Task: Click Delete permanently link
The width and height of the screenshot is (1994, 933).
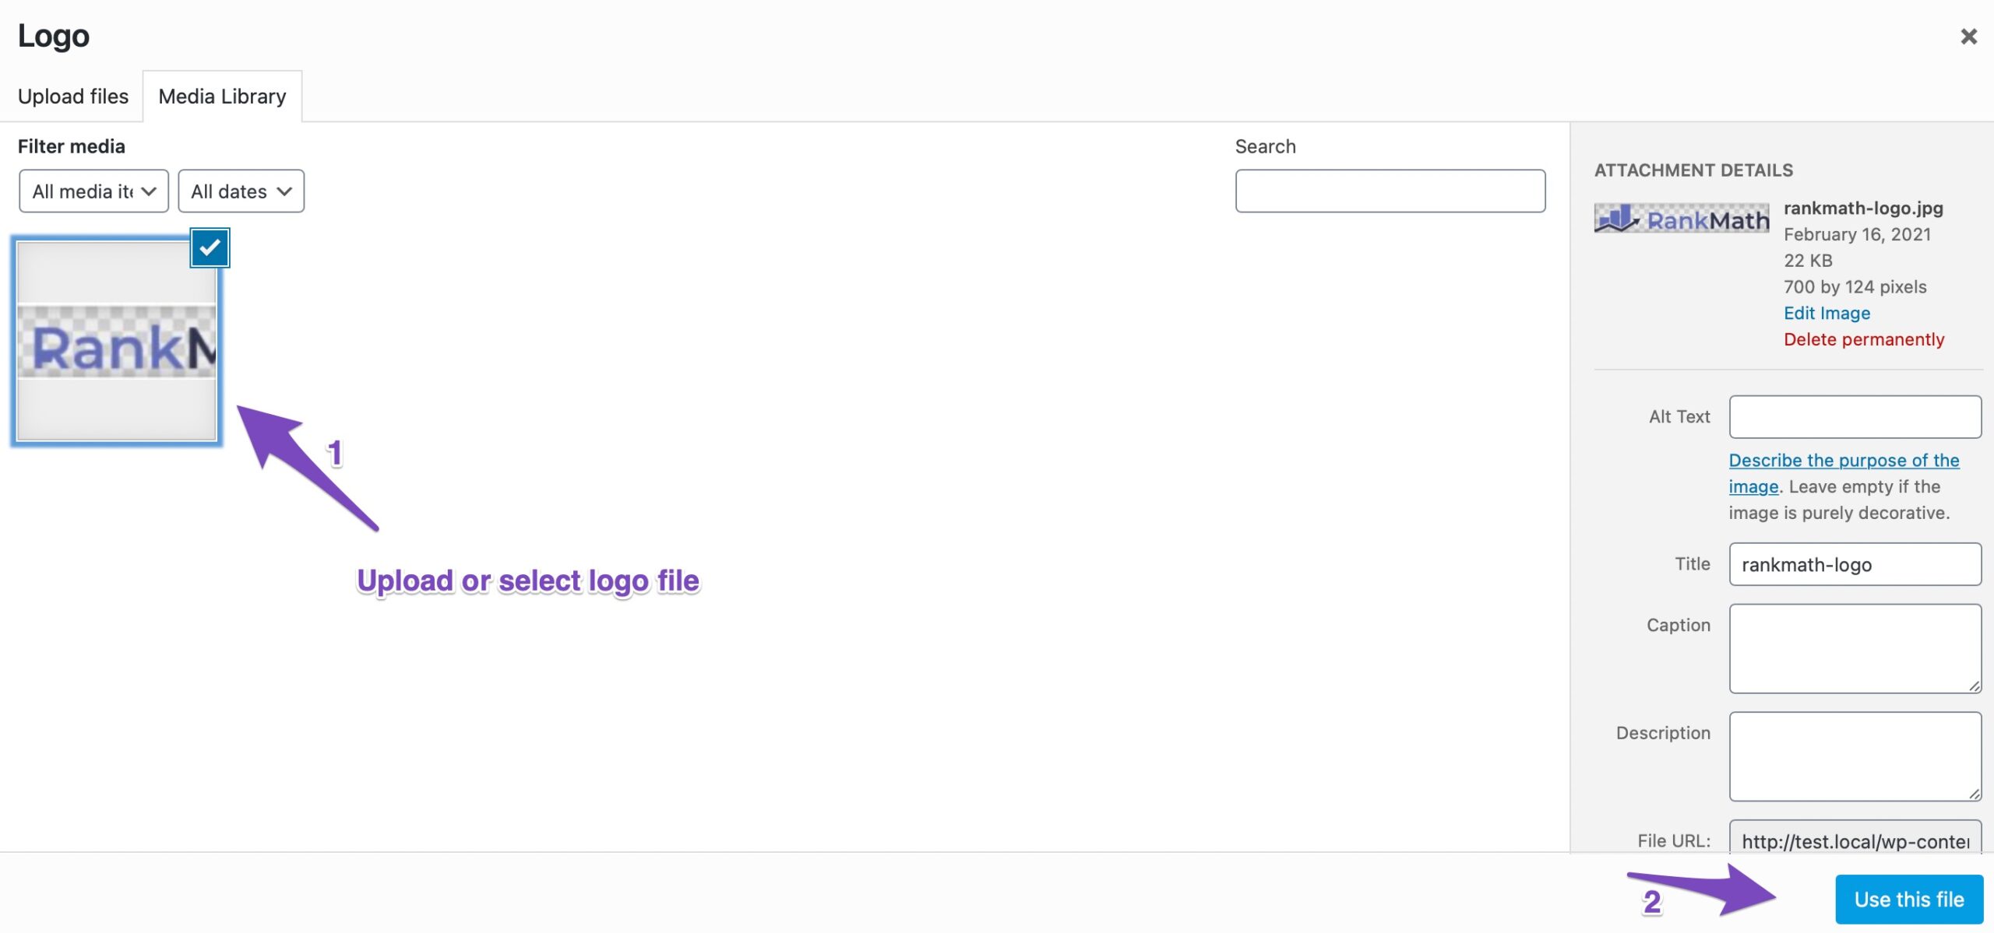Action: tap(1864, 339)
